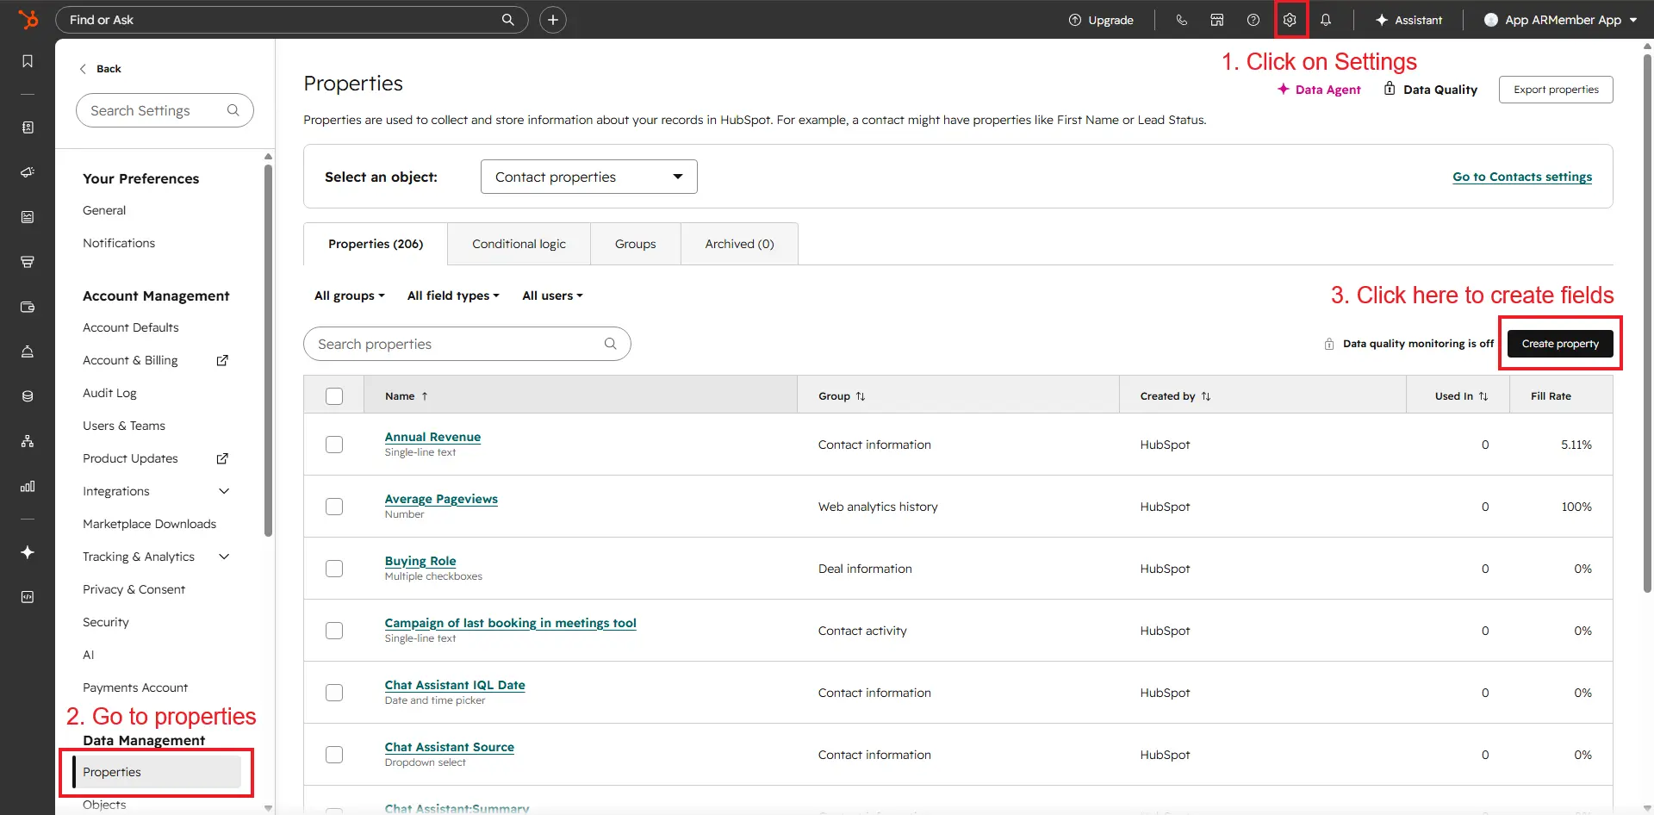Open the CRM contacts icon in left navigation
Image resolution: width=1654 pixels, height=815 pixels.
tap(28, 128)
